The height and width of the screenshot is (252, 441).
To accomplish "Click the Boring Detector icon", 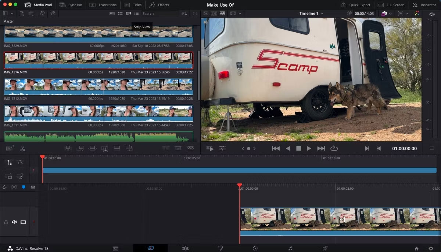I will tap(10, 149).
